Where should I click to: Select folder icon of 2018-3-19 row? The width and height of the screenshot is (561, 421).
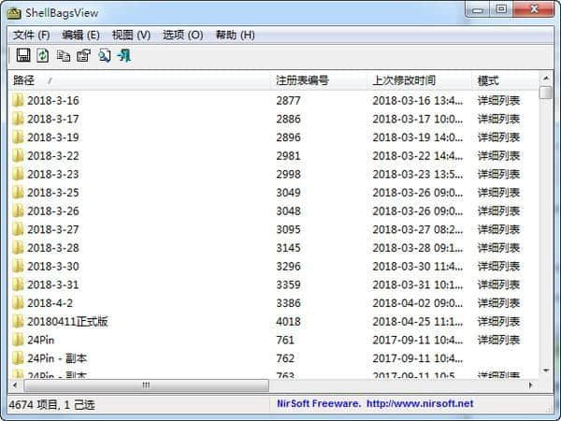tap(18, 138)
